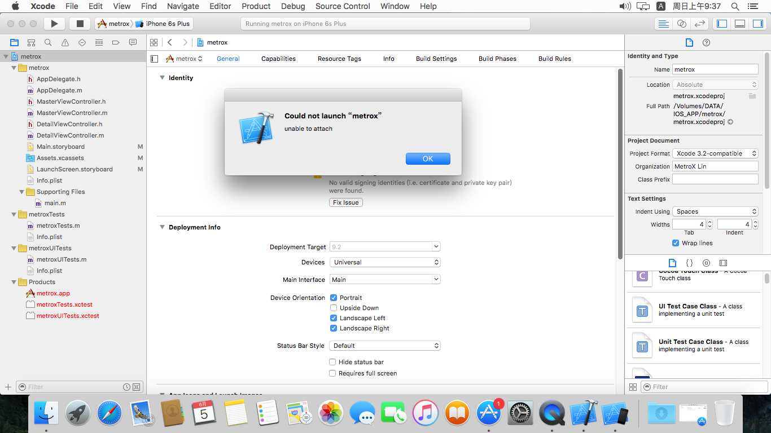The image size is (771, 433).
Task: Switch to the Capabilities tab
Action: tap(278, 59)
